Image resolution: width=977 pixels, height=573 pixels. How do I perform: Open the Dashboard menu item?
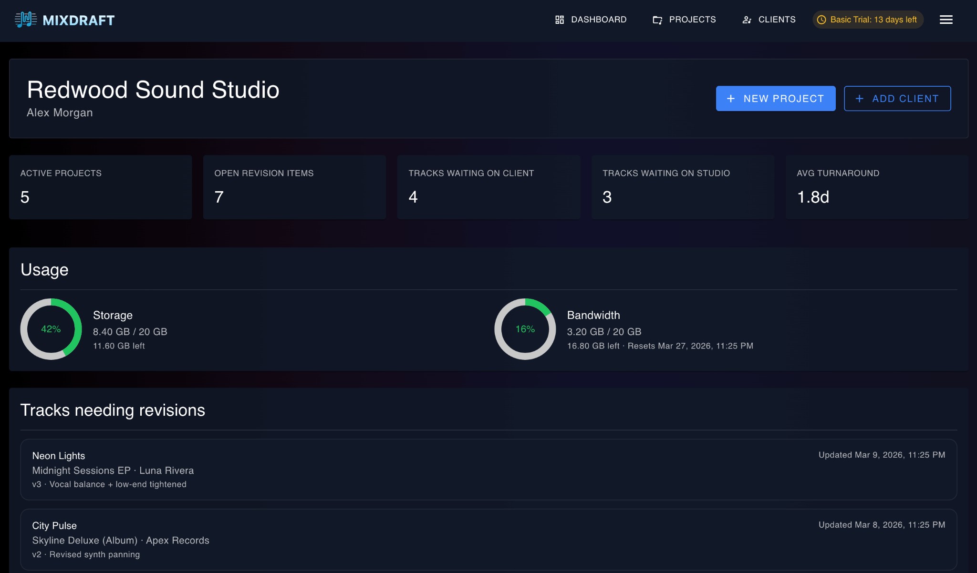[x=599, y=20]
